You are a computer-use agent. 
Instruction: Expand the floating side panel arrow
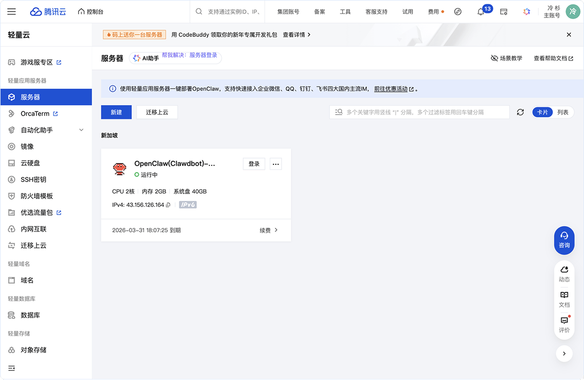click(564, 354)
